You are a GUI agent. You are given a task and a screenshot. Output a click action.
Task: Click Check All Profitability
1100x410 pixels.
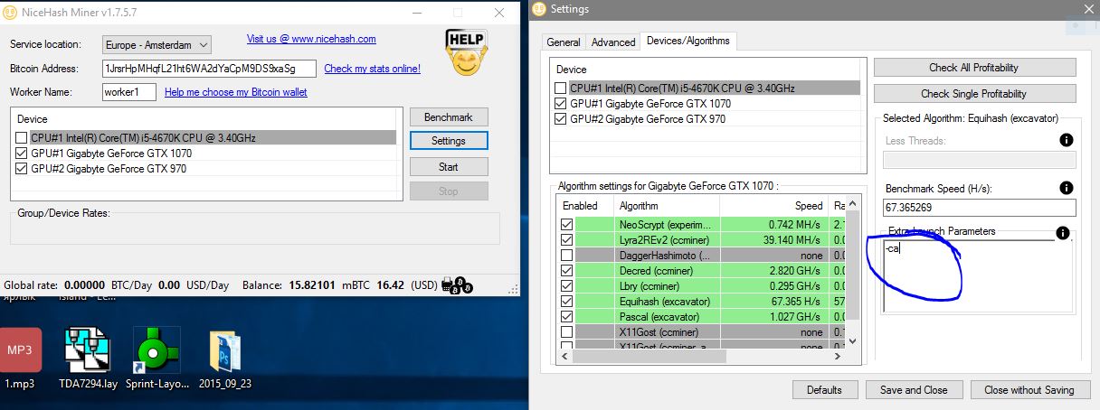click(974, 68)
